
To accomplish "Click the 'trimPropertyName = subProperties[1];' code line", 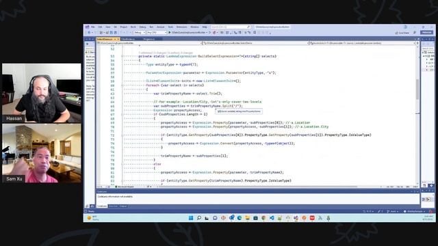I will 194,156.
